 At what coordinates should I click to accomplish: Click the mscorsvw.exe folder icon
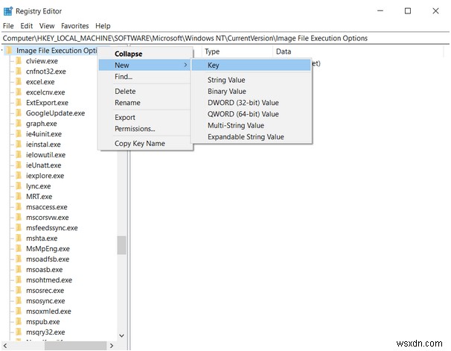(x=19, y=218)
